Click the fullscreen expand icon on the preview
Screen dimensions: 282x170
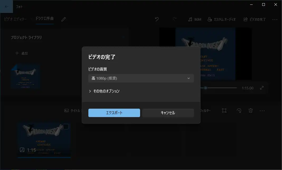262,88
